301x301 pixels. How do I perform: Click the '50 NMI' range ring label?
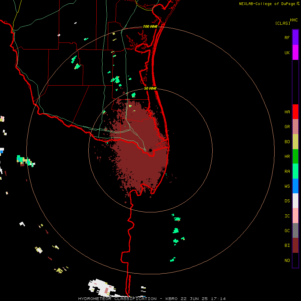tap(150, 88)
